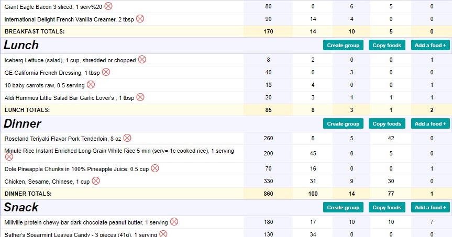Copy foods from Dinner section
The height and width of the screenshot is (237, 452).
[x=387, y=124]
